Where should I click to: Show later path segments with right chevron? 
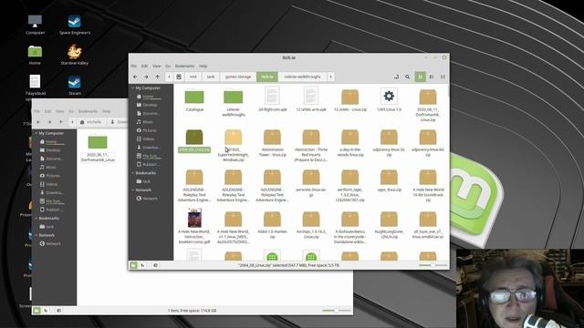[330, 77]
